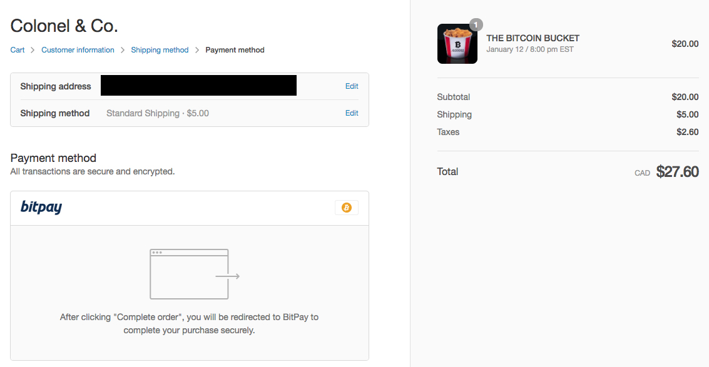Edit the Standard Shipping method

coord(352,113)
